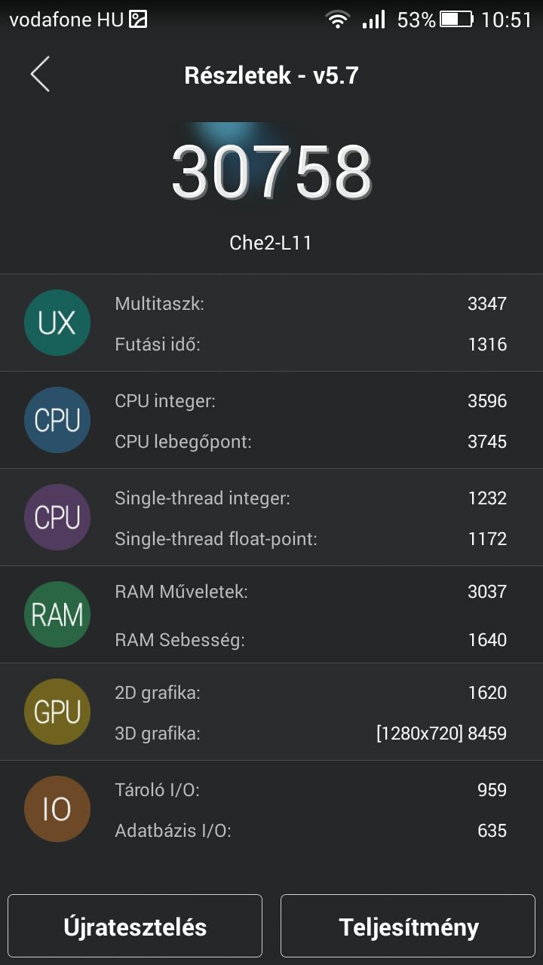Tap the Adatbázis I/O score row

pyautogui.click(x=311, y=831)
